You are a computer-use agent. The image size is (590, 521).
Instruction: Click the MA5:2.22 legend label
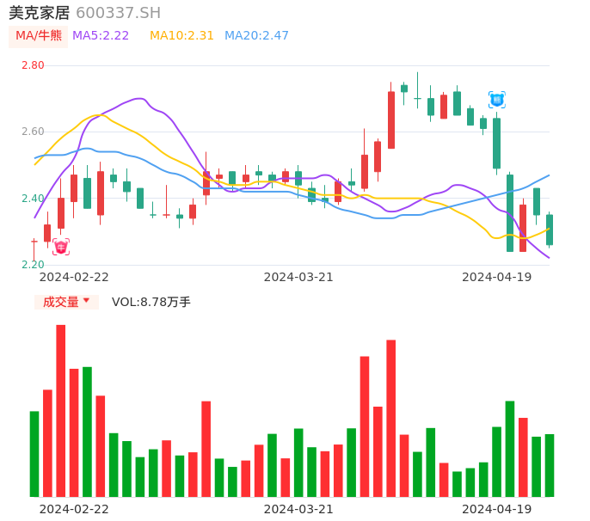coord(101,36)
